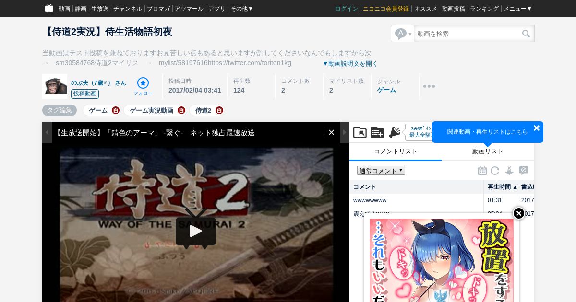Click the 投稿動画 button
The image size is (576, 302).
85,94
